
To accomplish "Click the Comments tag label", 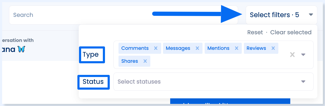I will click(x=135, y=48).
